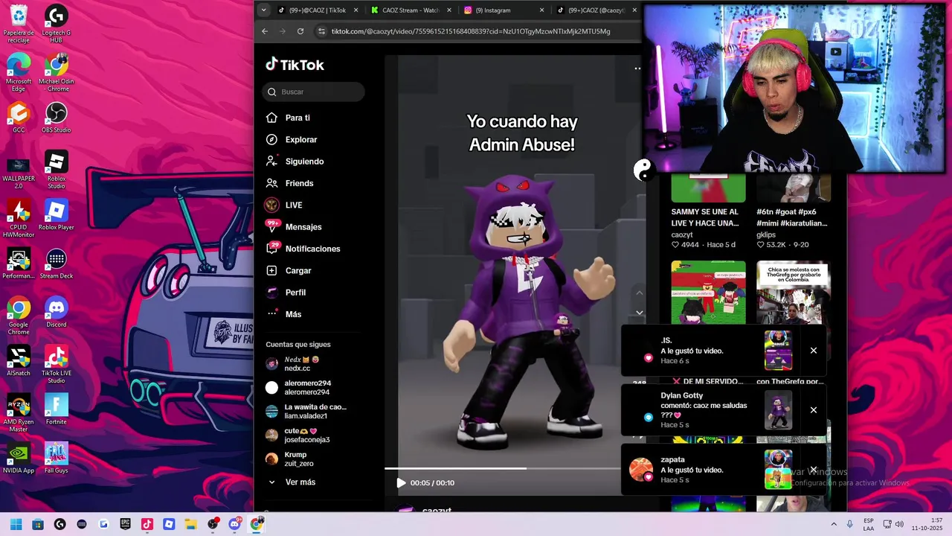
Task: Open the 'Chica se molesta con TheGrefg' video
Action: (794, 294)
